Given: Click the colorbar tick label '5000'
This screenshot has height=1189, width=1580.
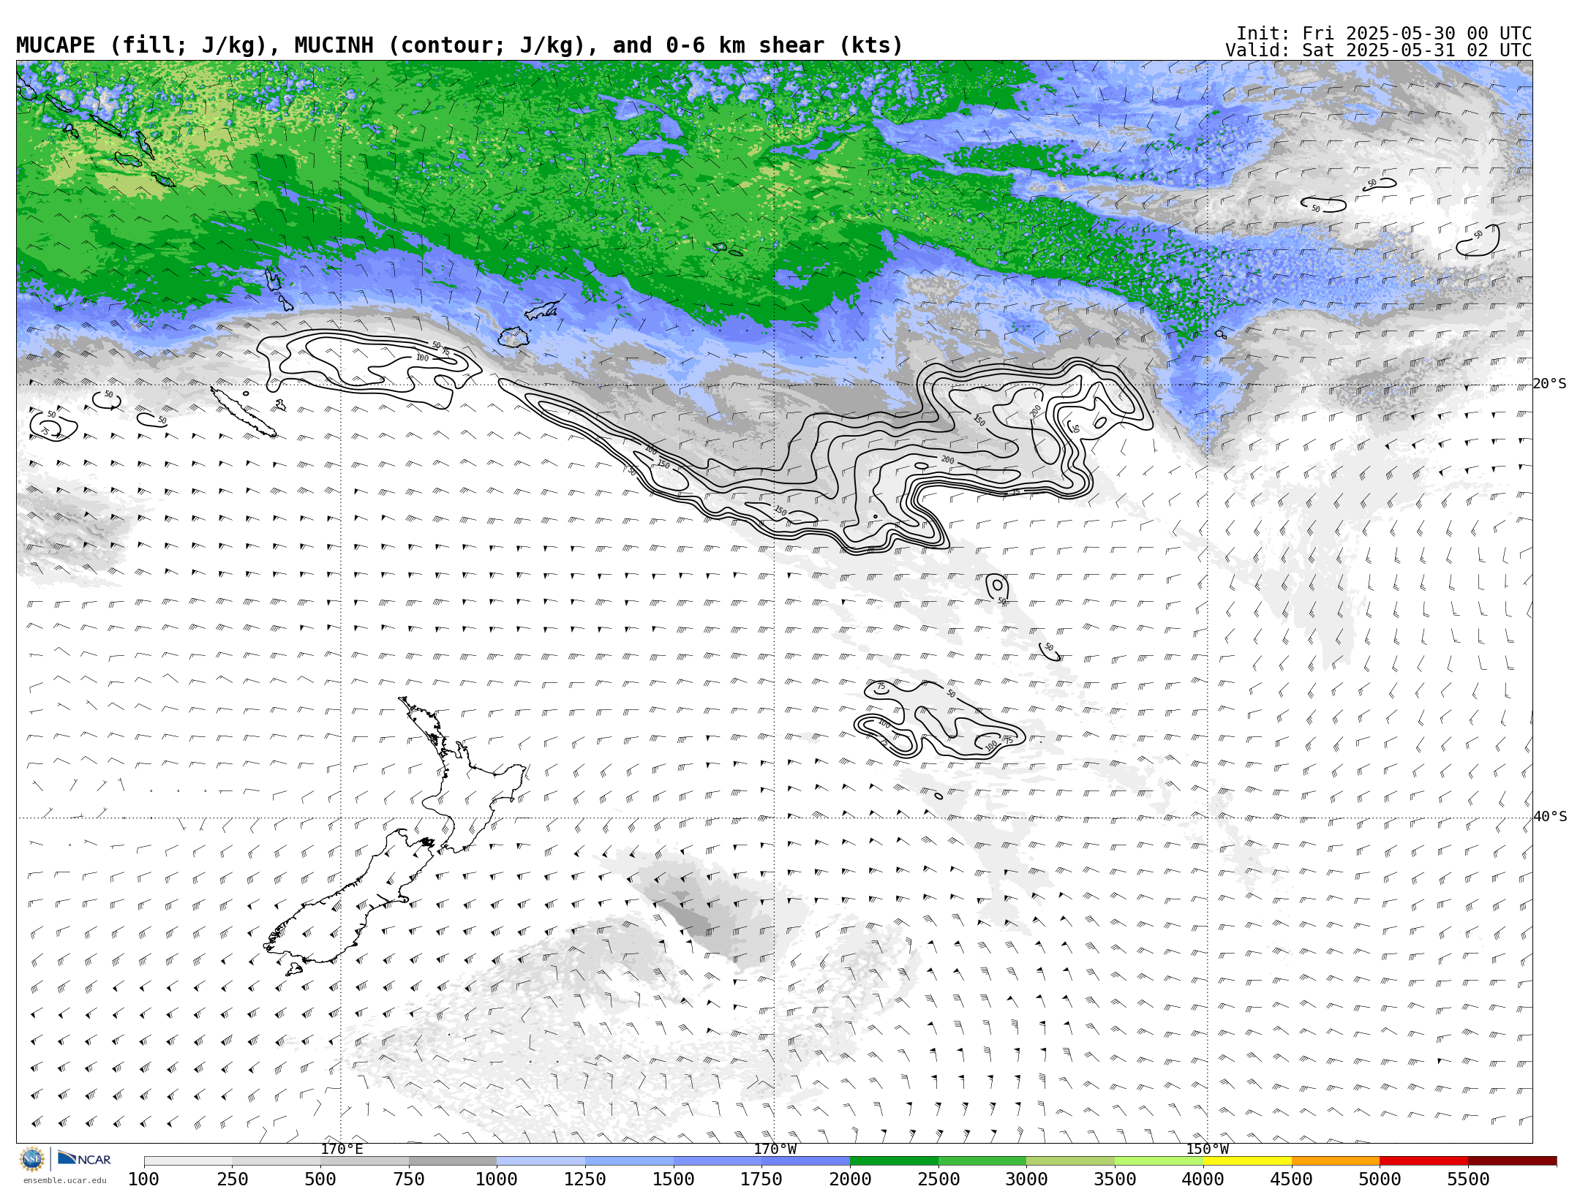Looking at the screenshot, I should coord(1380,1179).
